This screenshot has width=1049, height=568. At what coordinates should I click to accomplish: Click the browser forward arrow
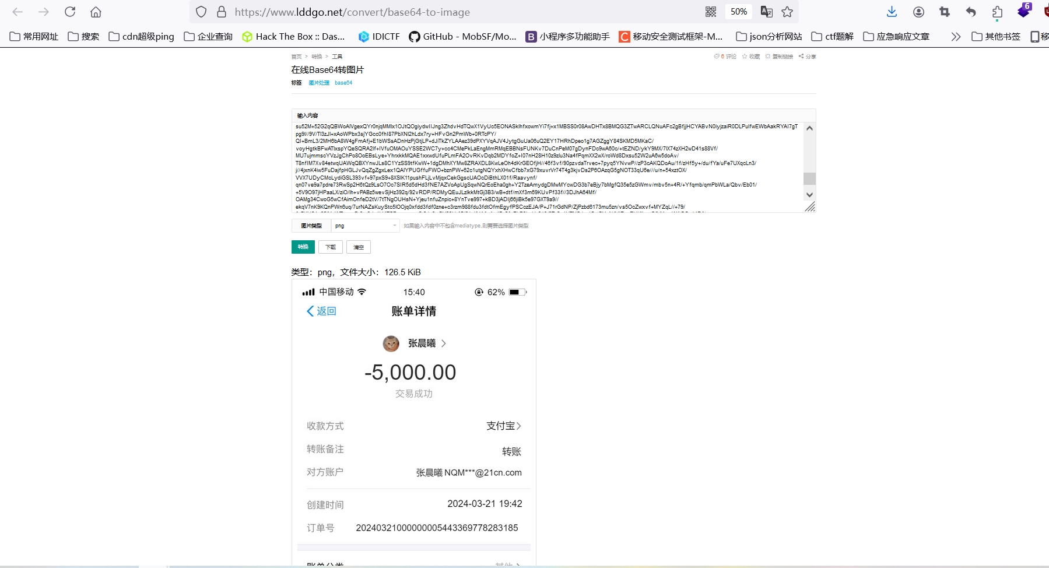(44, 12)
